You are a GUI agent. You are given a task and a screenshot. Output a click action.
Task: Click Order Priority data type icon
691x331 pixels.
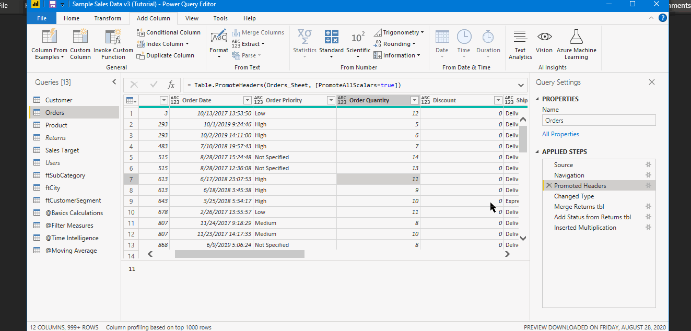point(259,100)
